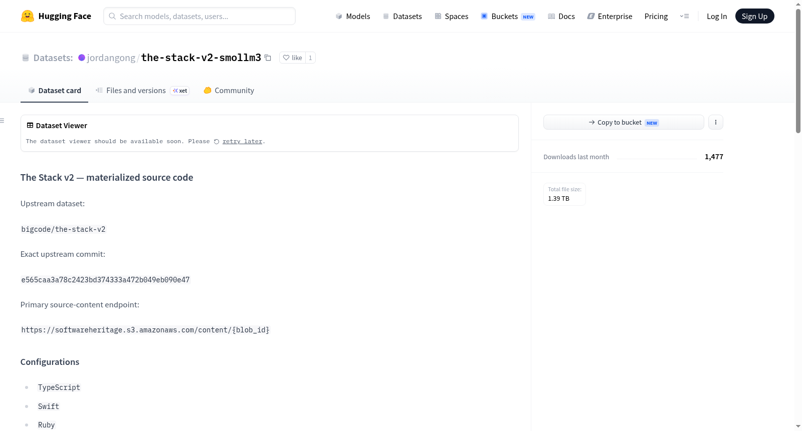This screenshot has height=431, width=802.
Task: Click the Hugging Face emoji logo
Action: [28, 16]
